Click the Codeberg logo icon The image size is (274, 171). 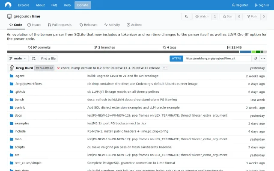(x=8, y=5)
